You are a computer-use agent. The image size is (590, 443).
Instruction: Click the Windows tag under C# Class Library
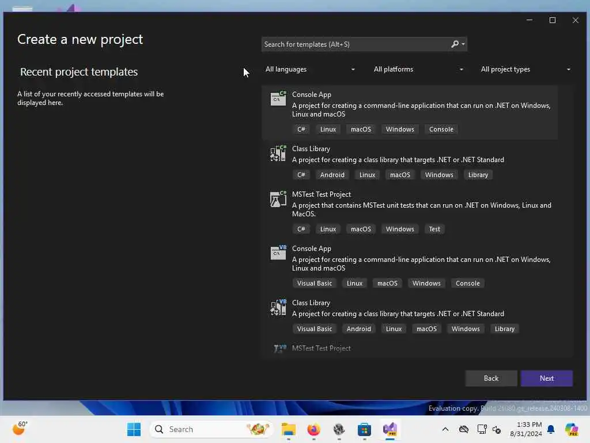click(439, 175)
